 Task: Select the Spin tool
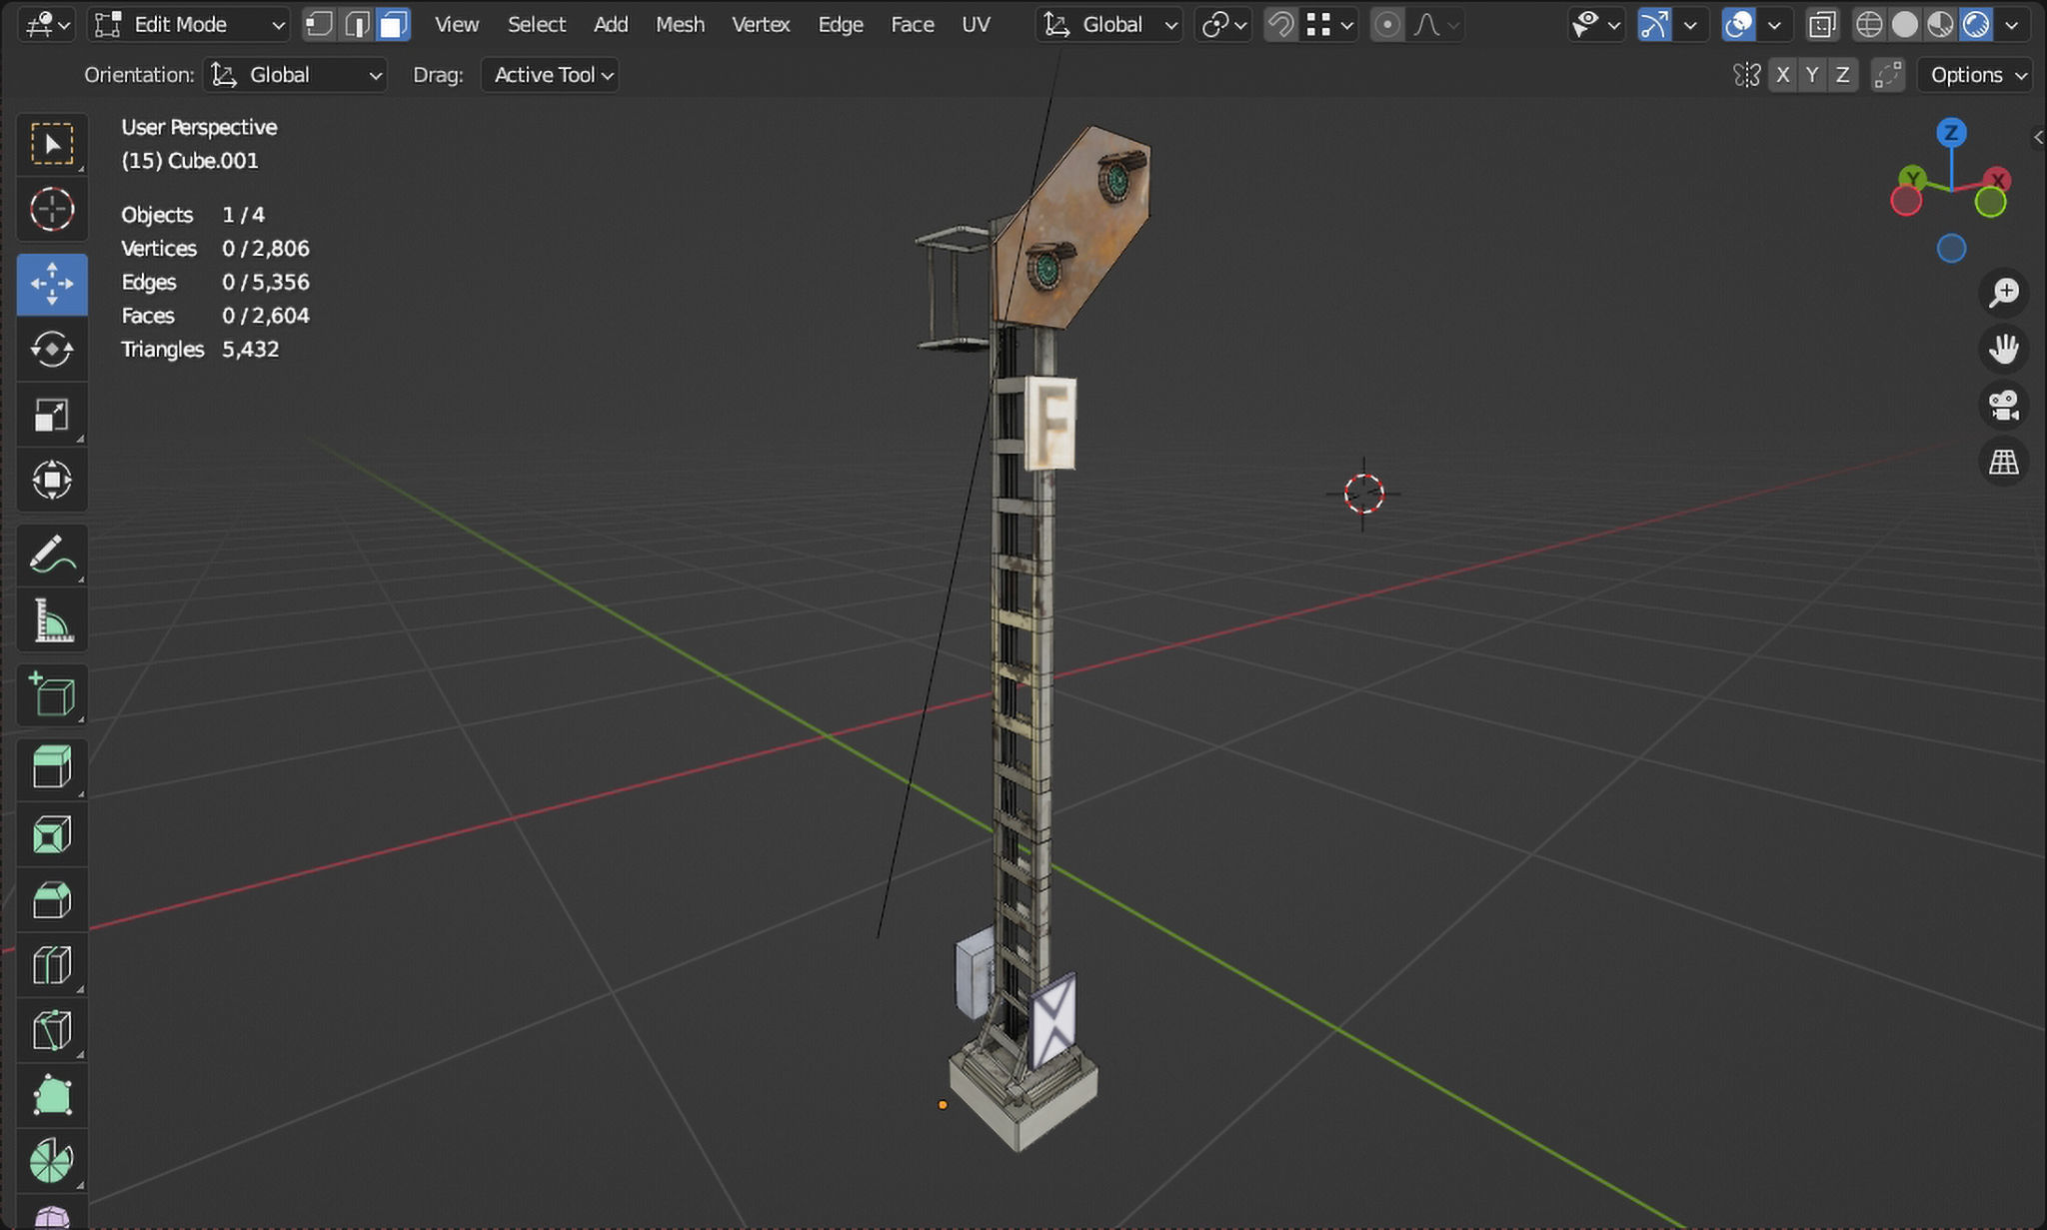[52, 1160]
